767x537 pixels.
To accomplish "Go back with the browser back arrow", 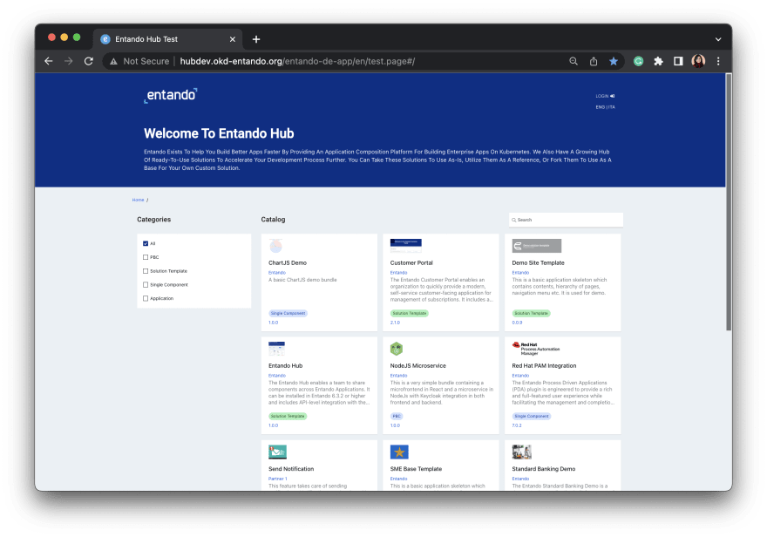I will click(49, 61).
